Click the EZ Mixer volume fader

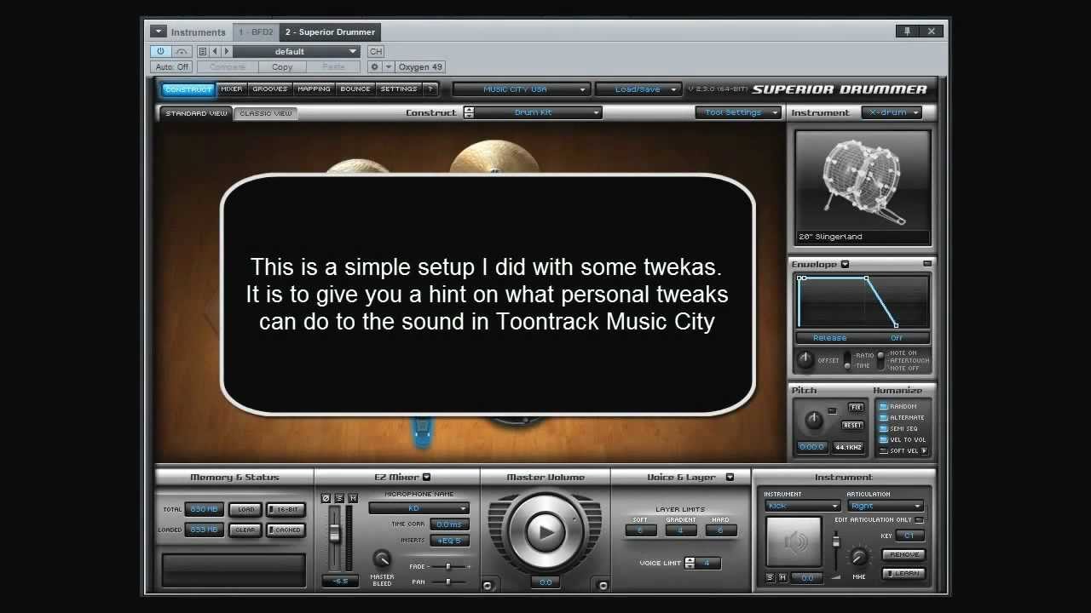pyautogui.click(x=335, y=532)
